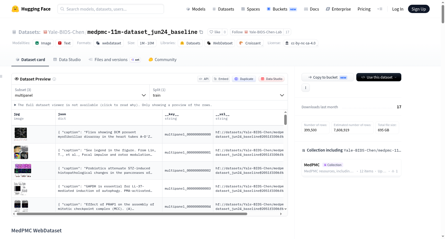Open the cc-by-nc-sa-4.0 license tag
This screenshot has width=445, height=239.
point(301,43)
